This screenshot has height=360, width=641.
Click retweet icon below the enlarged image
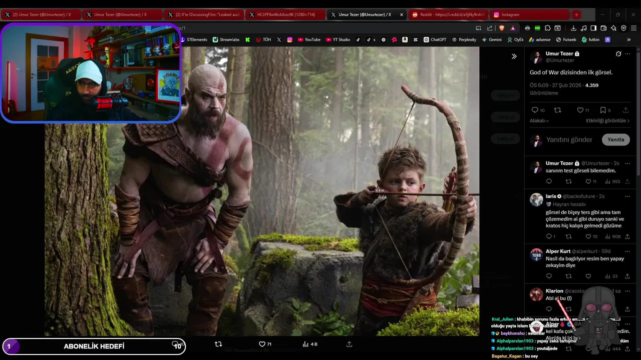pos(218,344)
